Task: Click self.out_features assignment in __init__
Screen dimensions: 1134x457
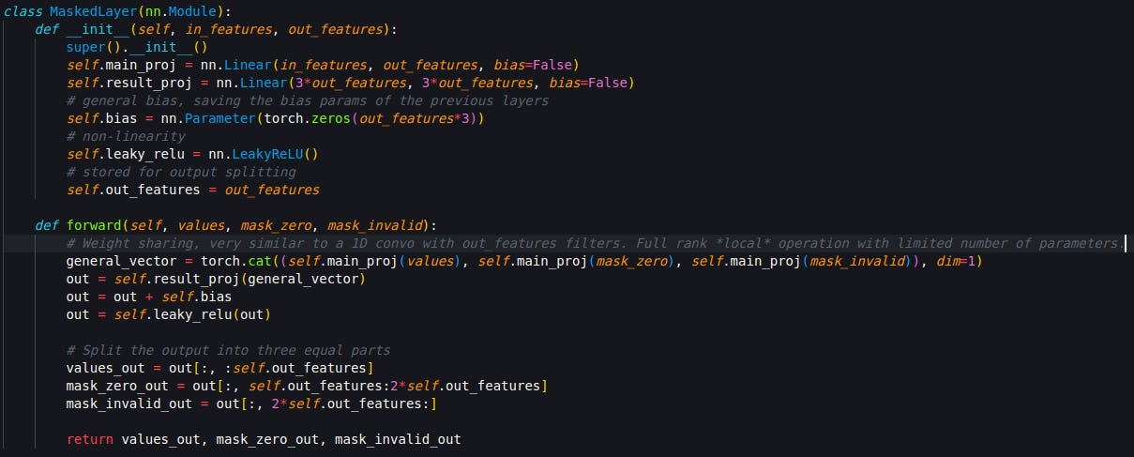Action: point(192,190)
